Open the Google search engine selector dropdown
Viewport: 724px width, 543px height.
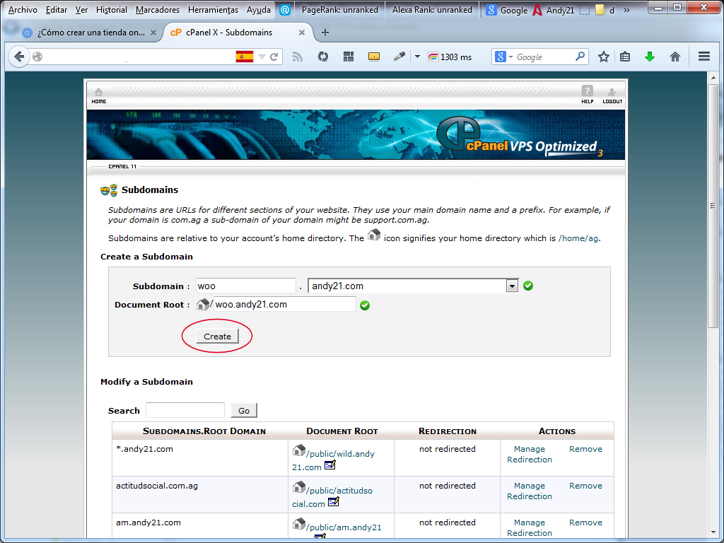[510, 57]
